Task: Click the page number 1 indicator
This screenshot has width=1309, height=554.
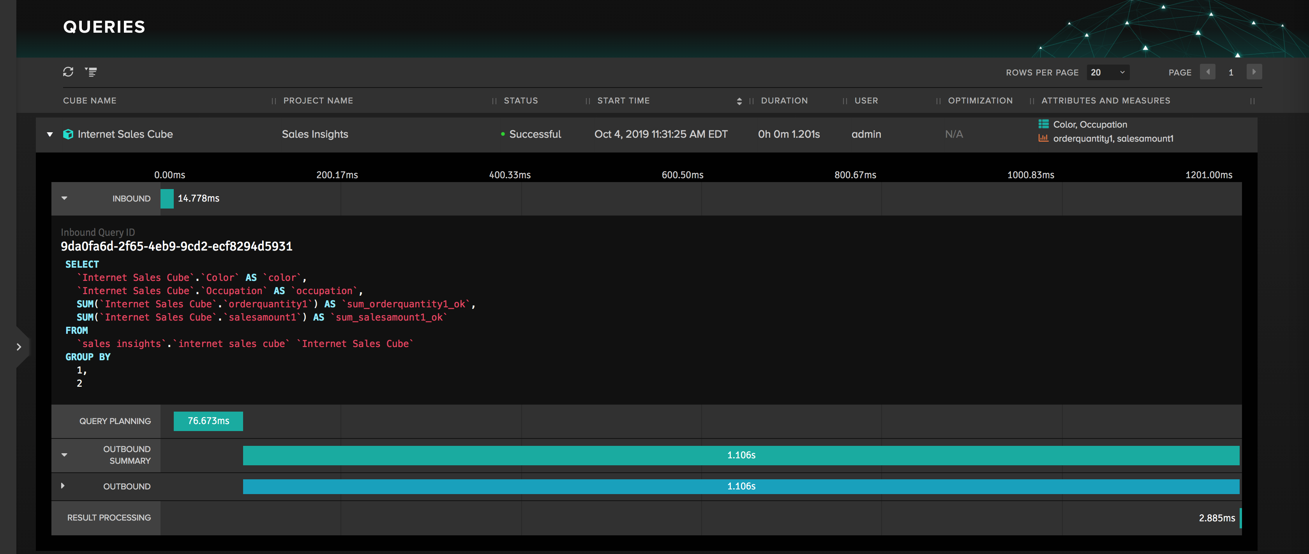Action: tap(1231, 72)
